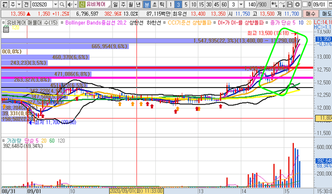Click the low price 11,700 after 저
Screen dimensions: 332x194
tap(292, 14)
